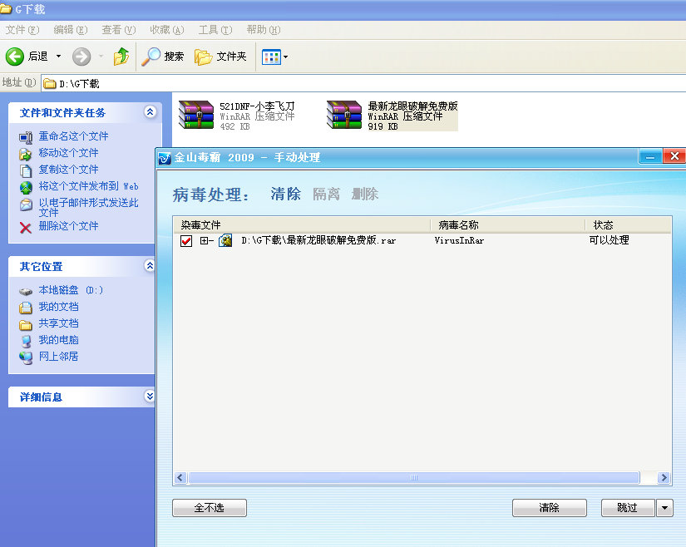Click the local disk drive icon
The image size is (686, 547).
tap(26, 291)
